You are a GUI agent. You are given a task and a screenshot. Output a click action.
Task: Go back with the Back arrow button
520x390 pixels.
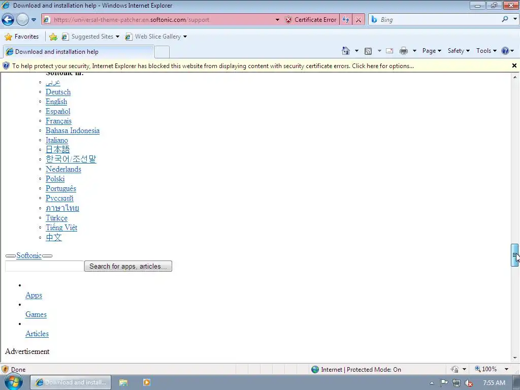click(8, 20)
